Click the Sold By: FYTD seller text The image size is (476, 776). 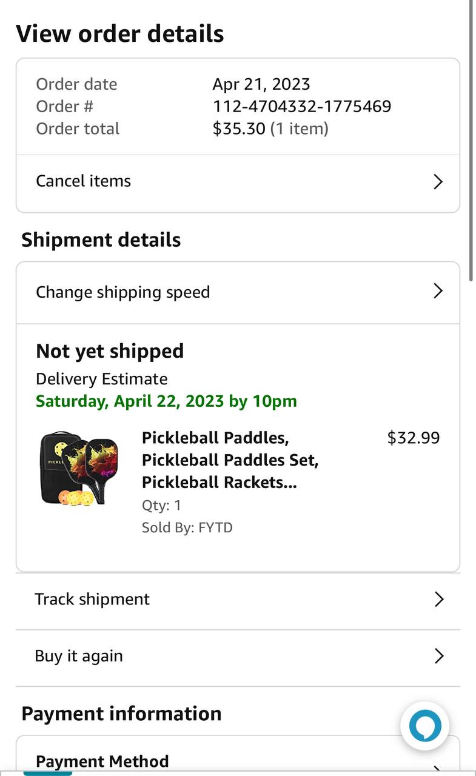187,527
